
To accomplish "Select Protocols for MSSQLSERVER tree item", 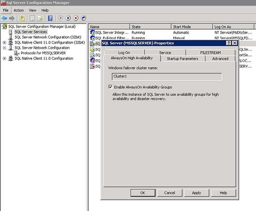I will [43, 53].
